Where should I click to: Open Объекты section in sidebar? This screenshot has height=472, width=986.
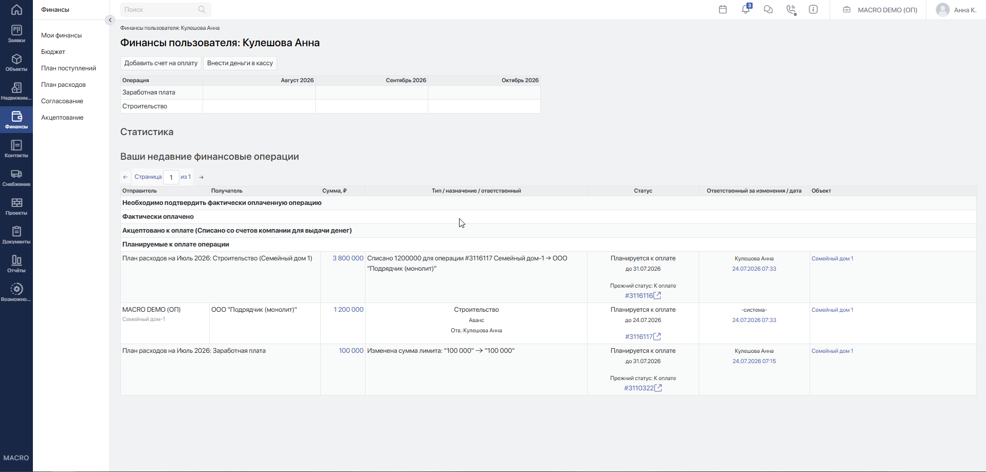pyautogui.click(x=16, y=63)
